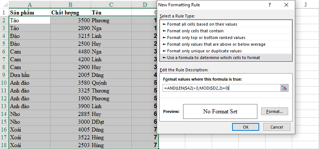Click cell D9 showing 4
Image resolution: width=319 pixels, height=149 pixels.
pyautogui.click(x=145, y=75)
